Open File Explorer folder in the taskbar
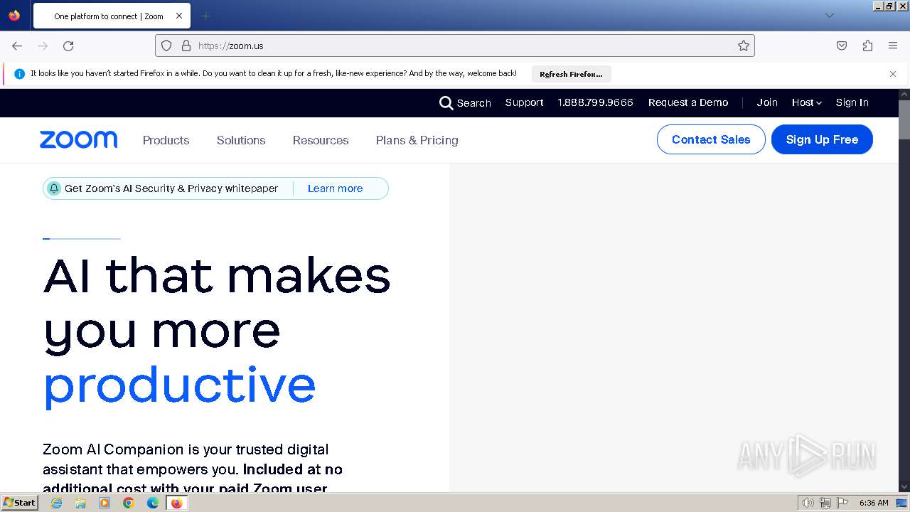910x512 pixels. pyautogui.click(x=80, y=503)
